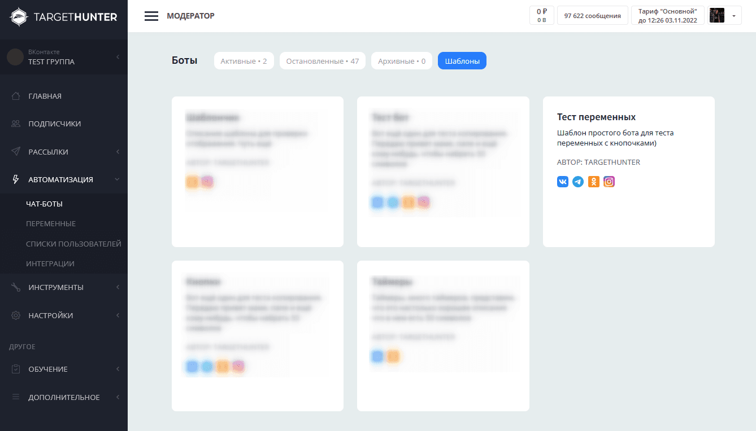Click the VK icon on Тест переменных card
The height and width of the screenshot is (431, 756).
coord(563,182)
